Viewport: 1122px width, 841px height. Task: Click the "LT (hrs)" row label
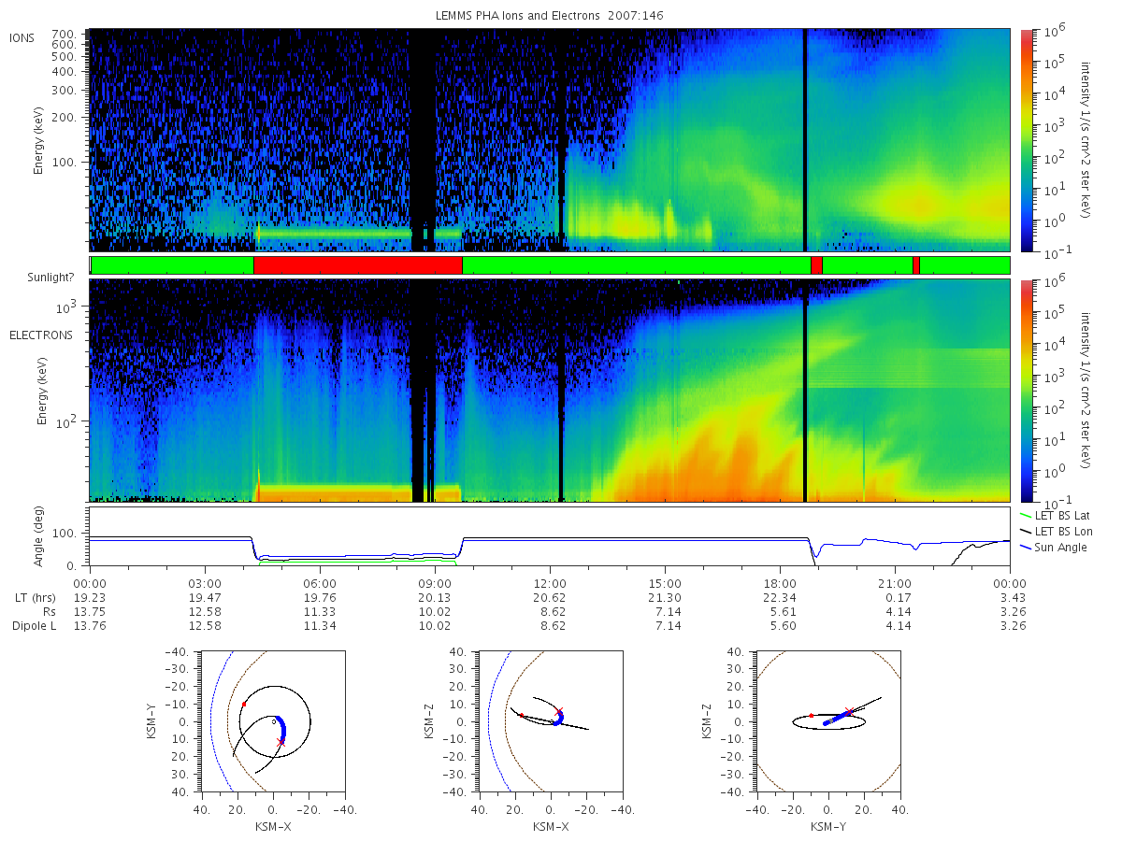35,597
